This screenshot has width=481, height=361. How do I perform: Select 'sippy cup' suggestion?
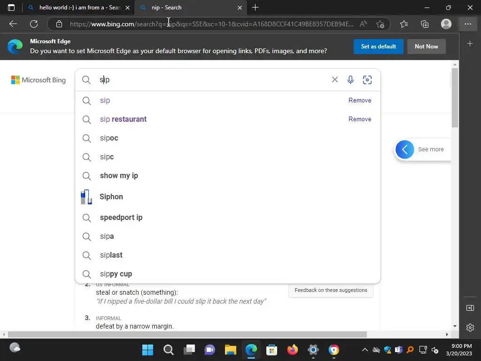pos(228,274)
